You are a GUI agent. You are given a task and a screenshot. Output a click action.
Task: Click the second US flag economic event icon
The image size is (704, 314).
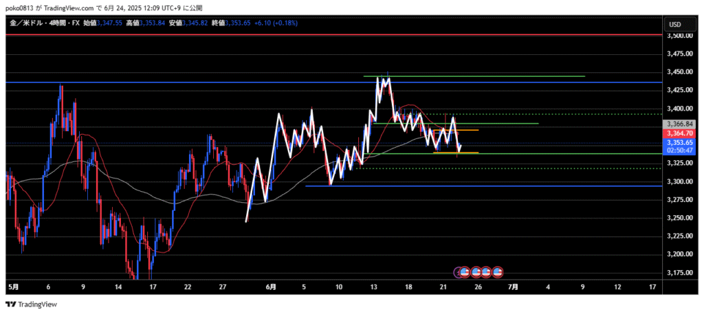click(x=476, y=272)
